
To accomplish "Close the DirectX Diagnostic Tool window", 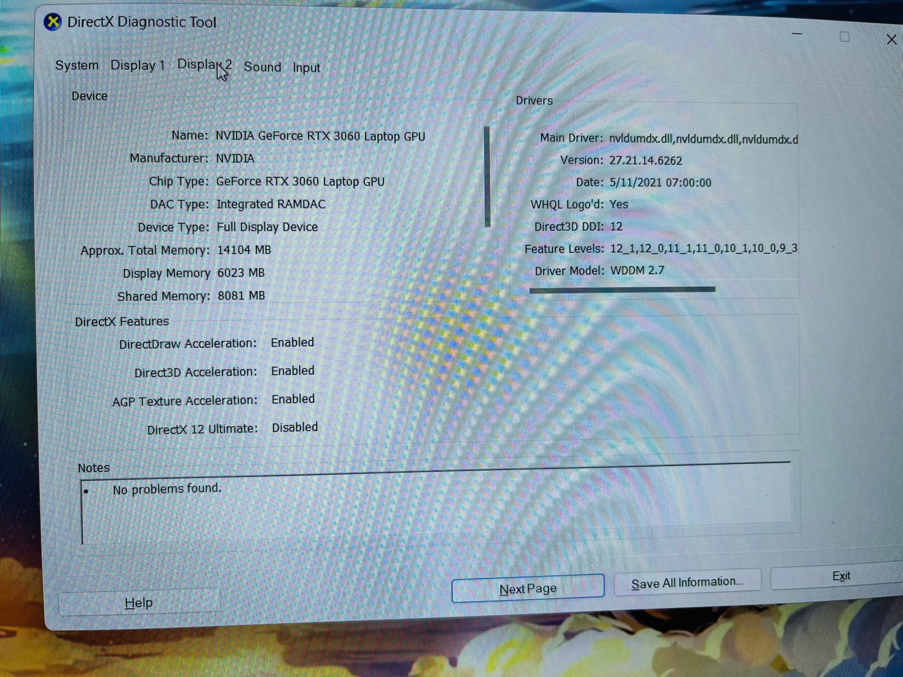I will 892,39.
